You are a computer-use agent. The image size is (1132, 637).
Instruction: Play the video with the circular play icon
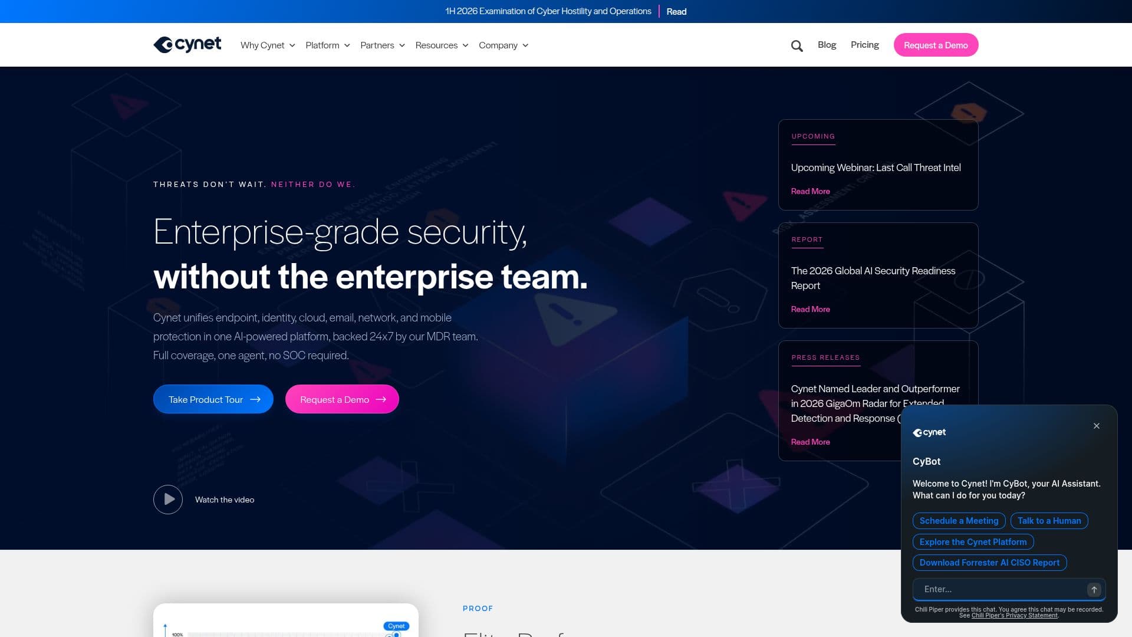[168, 500]
